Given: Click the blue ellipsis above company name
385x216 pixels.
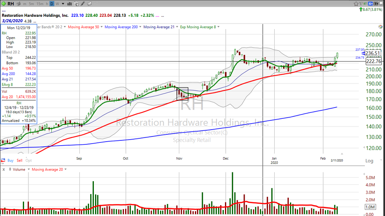Looking at the screenshot, I should click(x=4, y=11).
